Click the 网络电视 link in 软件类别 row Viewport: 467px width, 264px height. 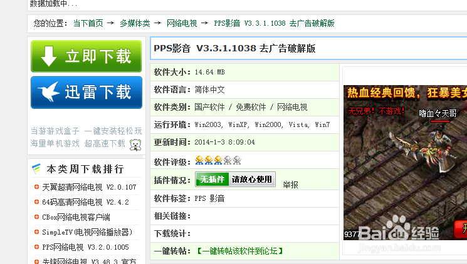coord(292,107)
